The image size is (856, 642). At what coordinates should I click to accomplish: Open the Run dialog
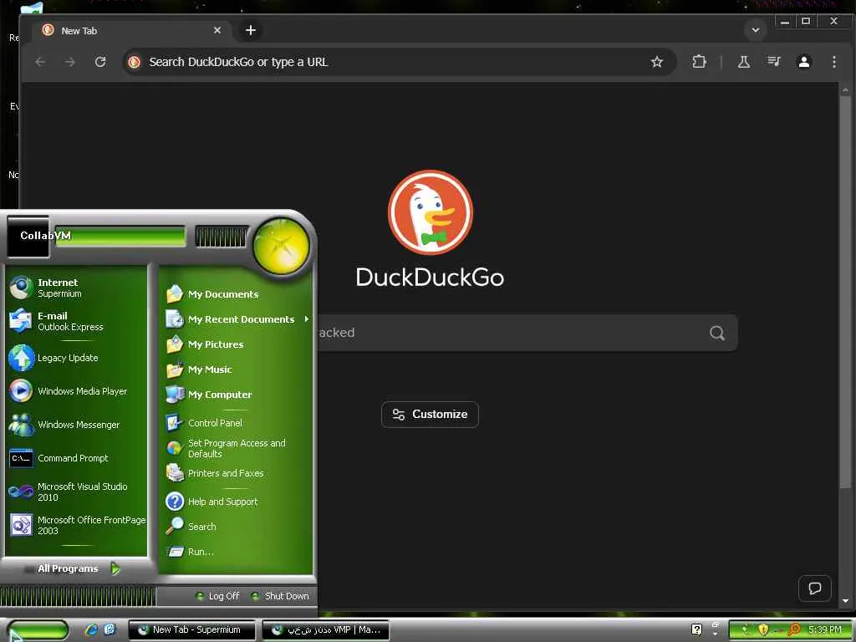(236, 552)
